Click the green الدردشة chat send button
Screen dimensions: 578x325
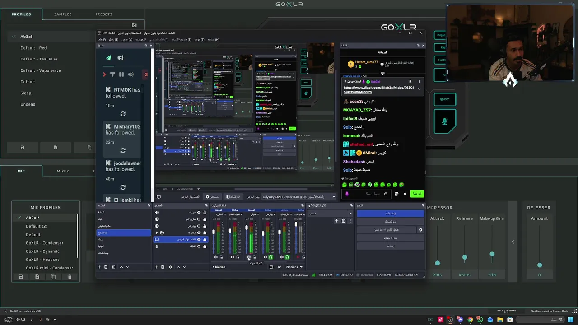[x=417, y=194]
